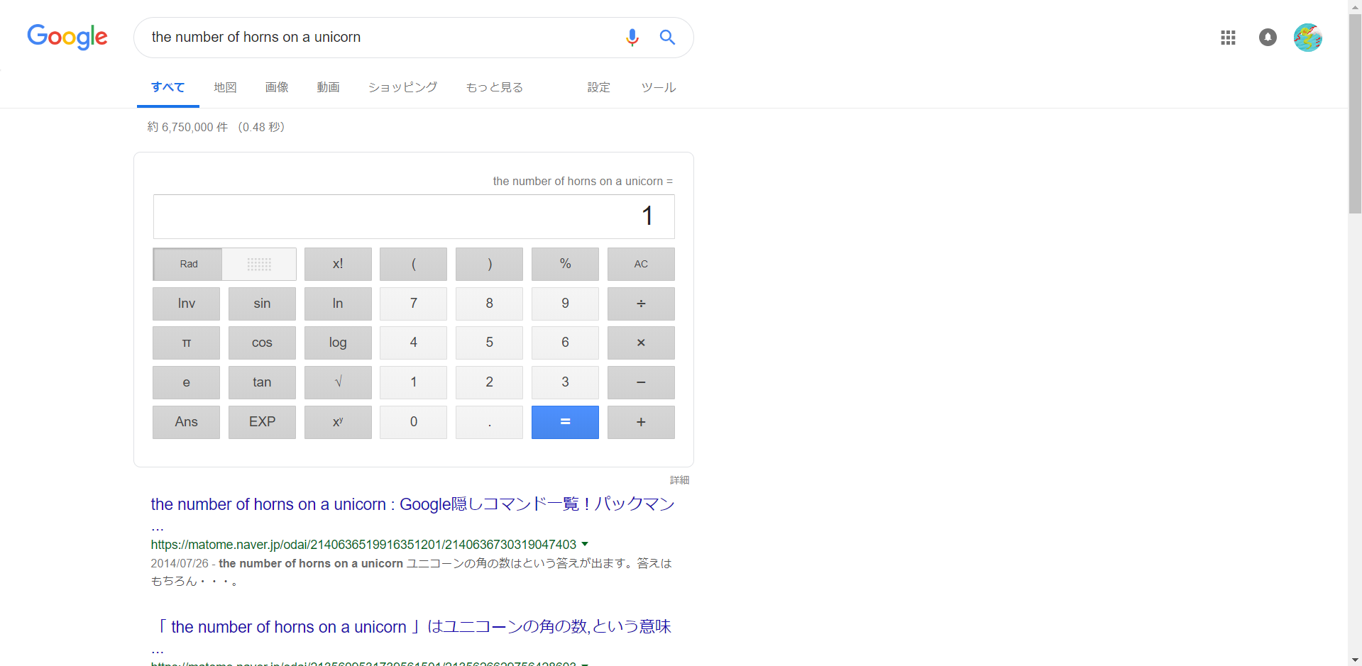Click the calculator 9 key
This screenshot has height=666, width=1362.
[x=565, y=304]
